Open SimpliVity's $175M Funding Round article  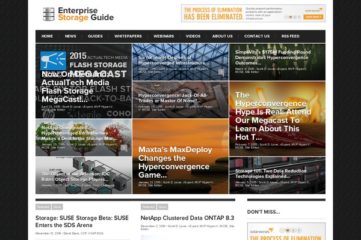277,62
